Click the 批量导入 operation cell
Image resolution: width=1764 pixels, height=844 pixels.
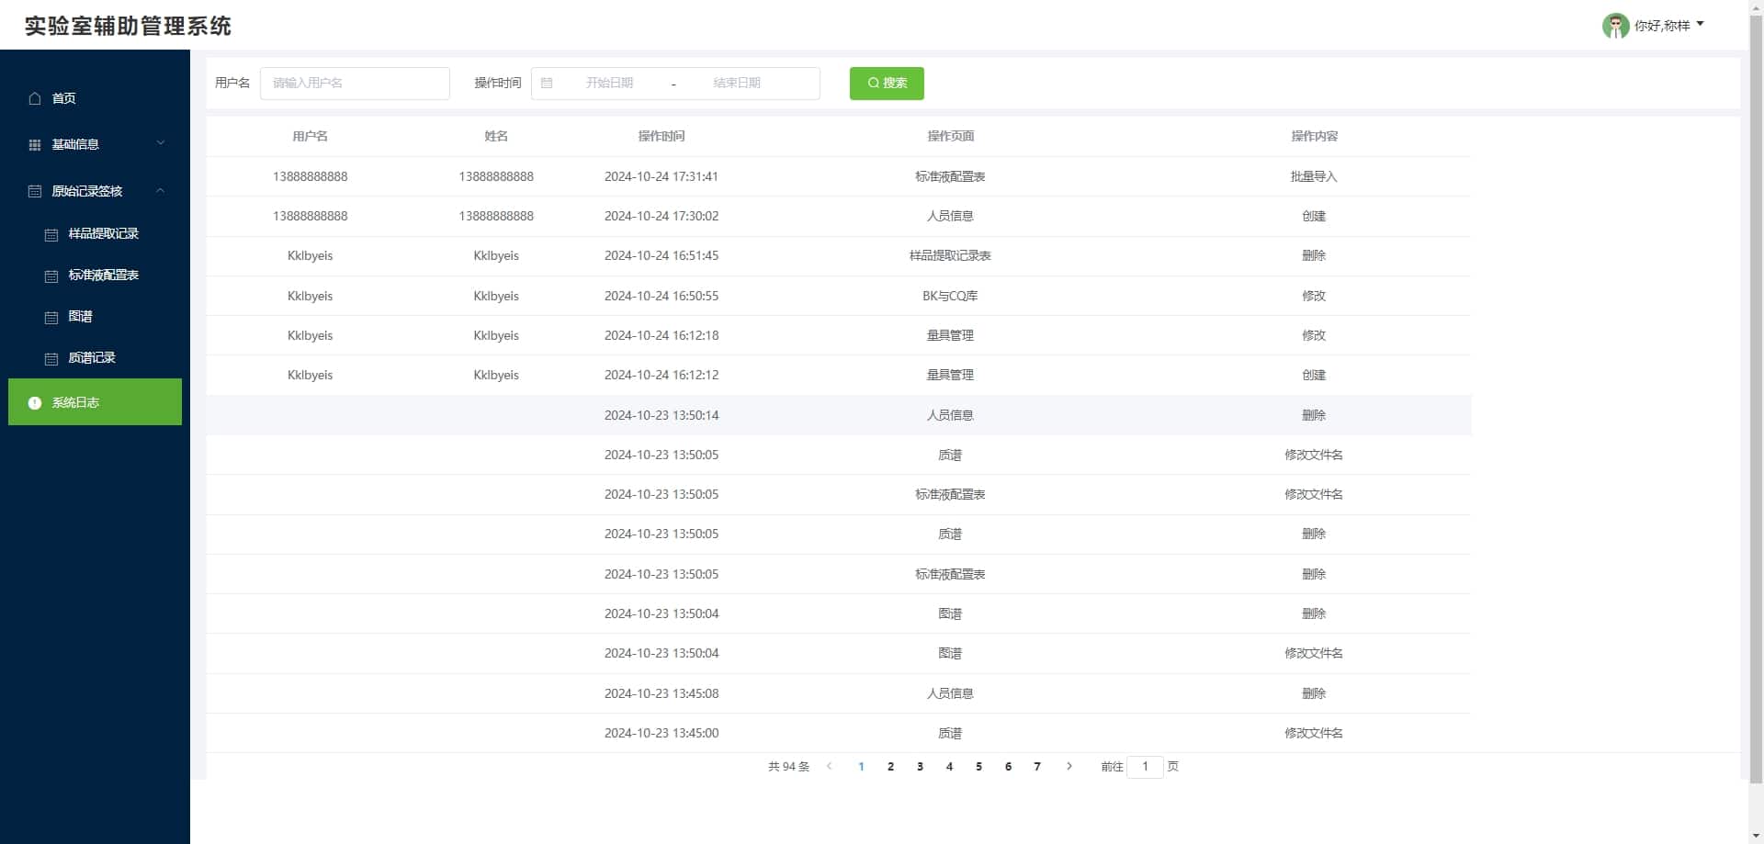coord(1314,176)
